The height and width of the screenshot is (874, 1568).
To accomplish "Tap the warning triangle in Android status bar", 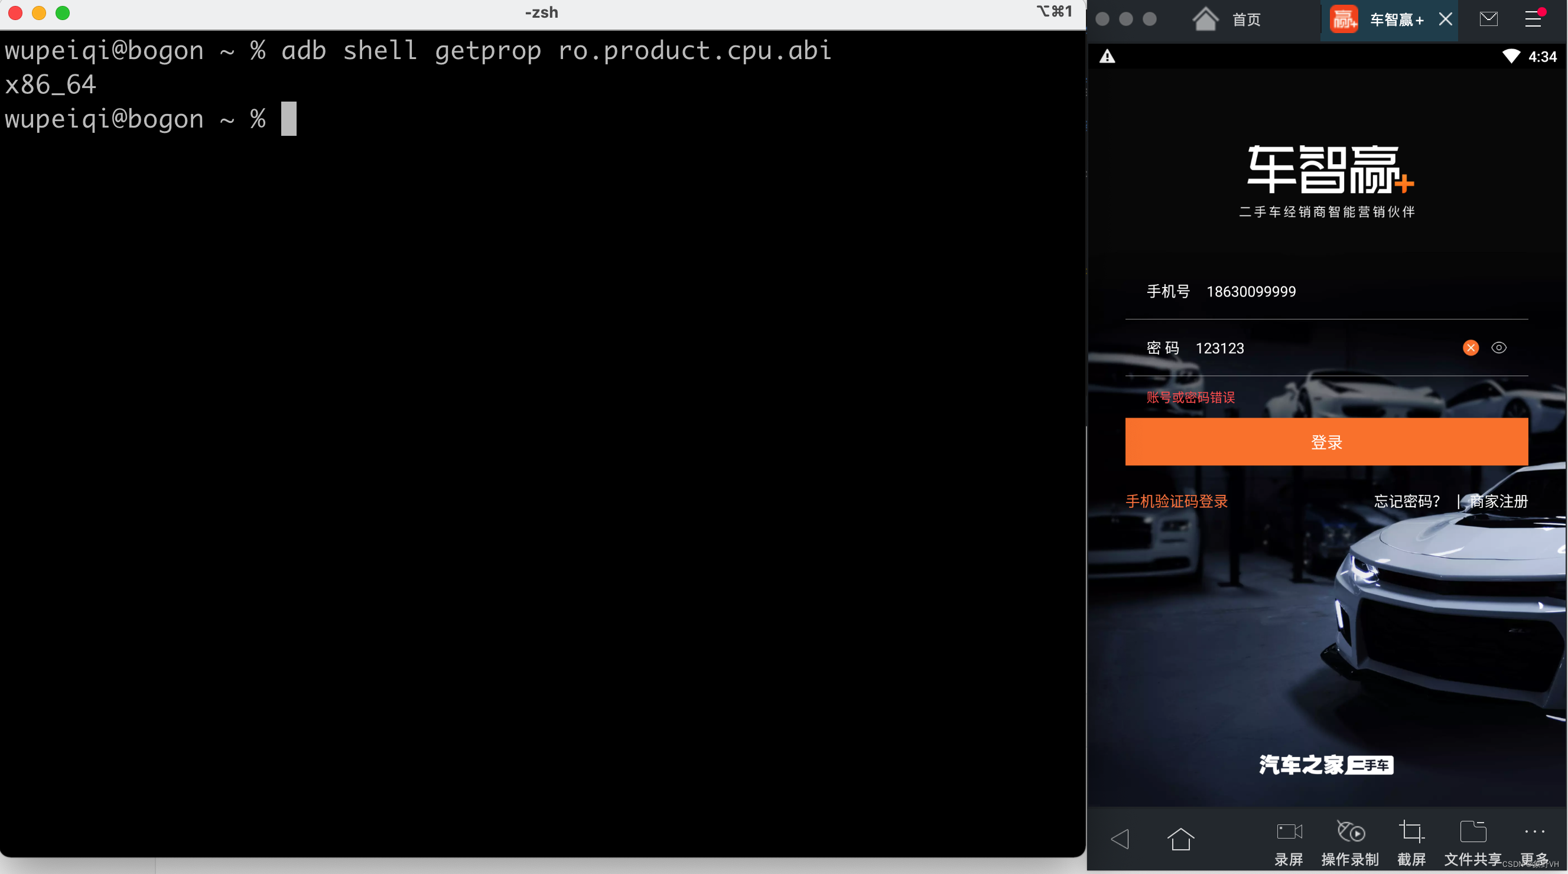I will click(x=1107, y=57).
